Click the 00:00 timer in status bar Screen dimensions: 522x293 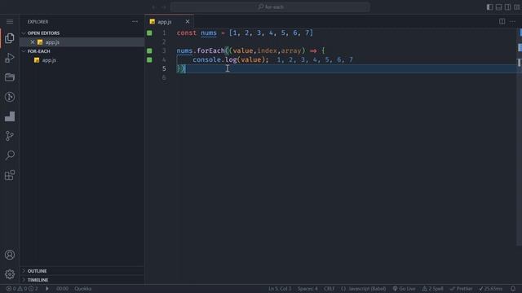point(62,289)
